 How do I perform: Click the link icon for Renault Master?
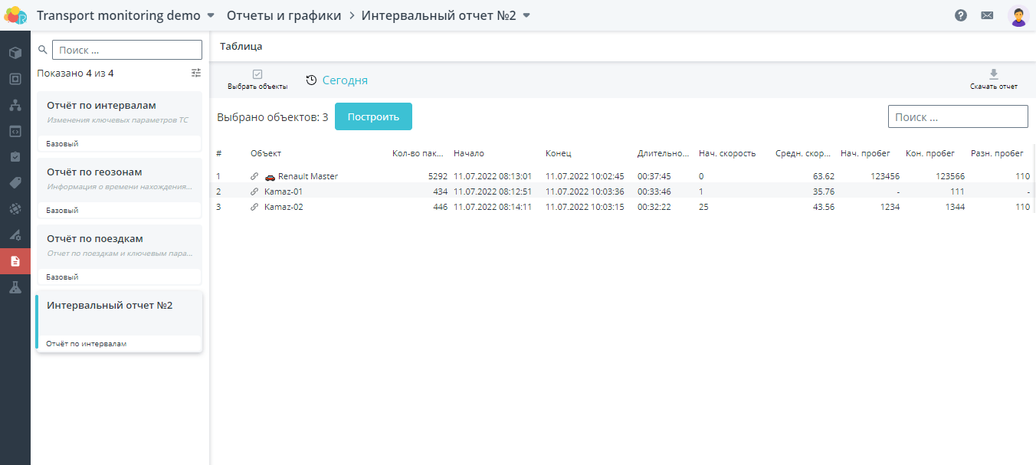(254, 176)
